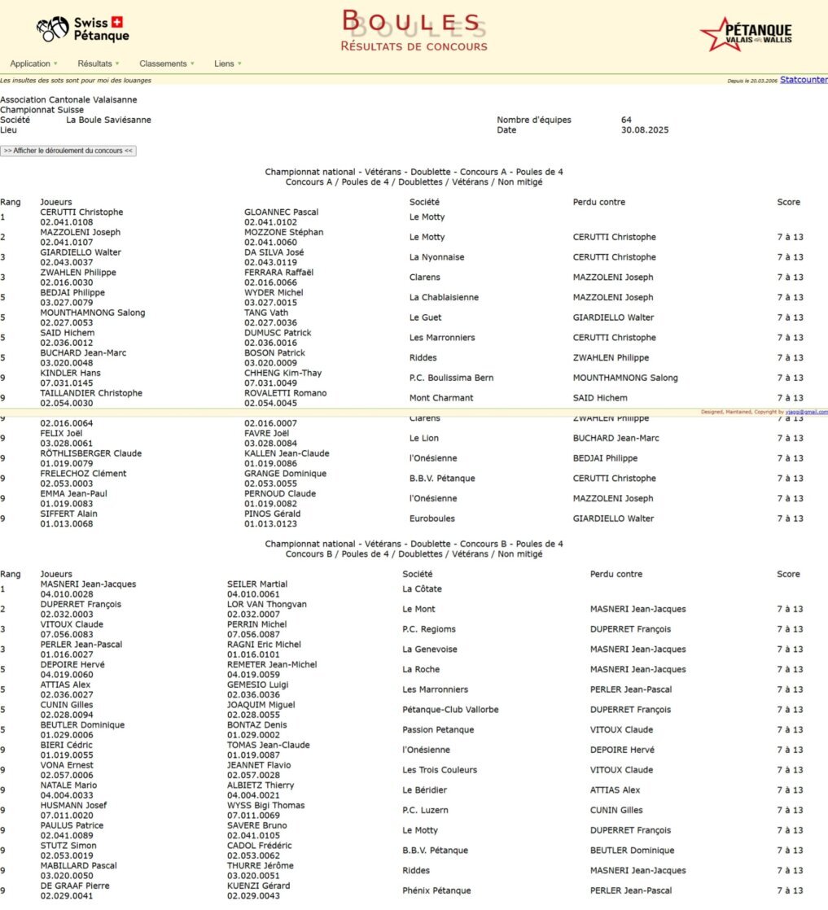828x910 pixels.
Task: Select partner GLOANNEC Pascal
Action: coord(281,212)
